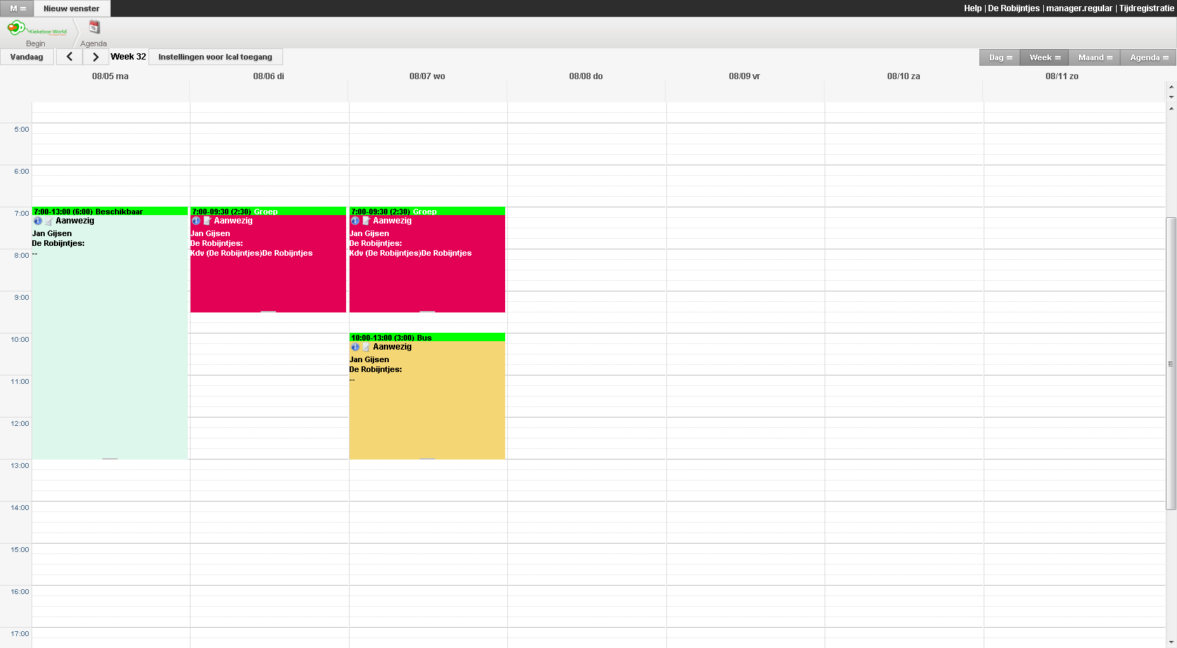
Task: Open note icon on Wednesday Groep event
Action: (366, 221)
